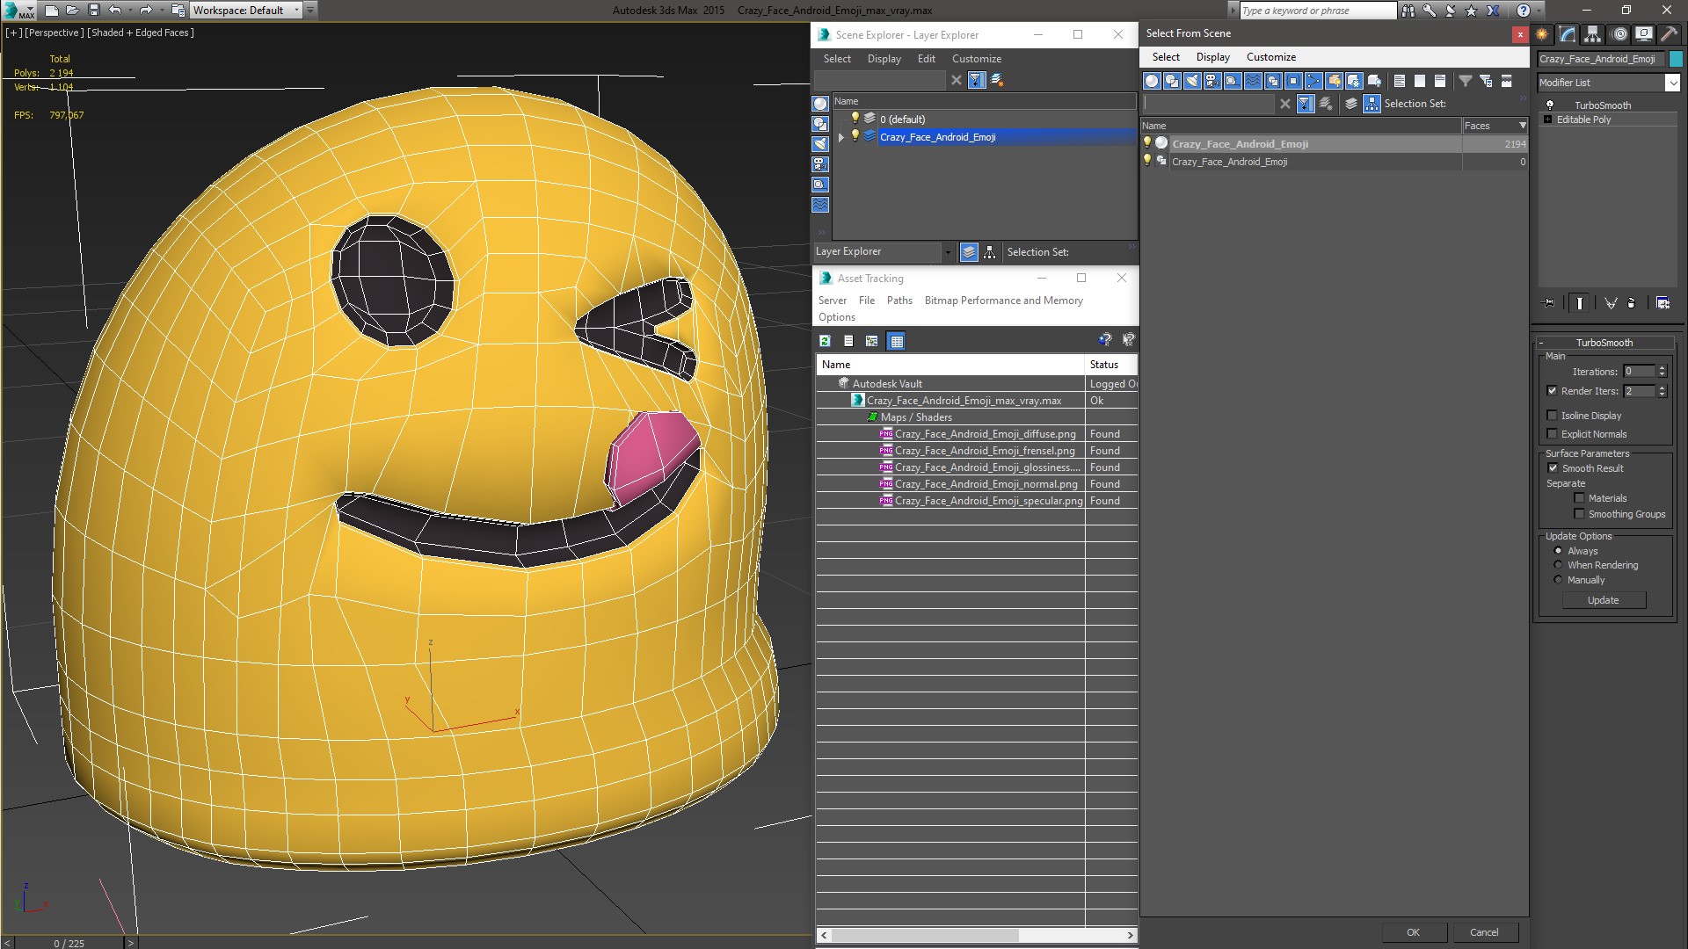1688x949 pixels.
Task: Open the Display command panel tab
Action: 1643,34
